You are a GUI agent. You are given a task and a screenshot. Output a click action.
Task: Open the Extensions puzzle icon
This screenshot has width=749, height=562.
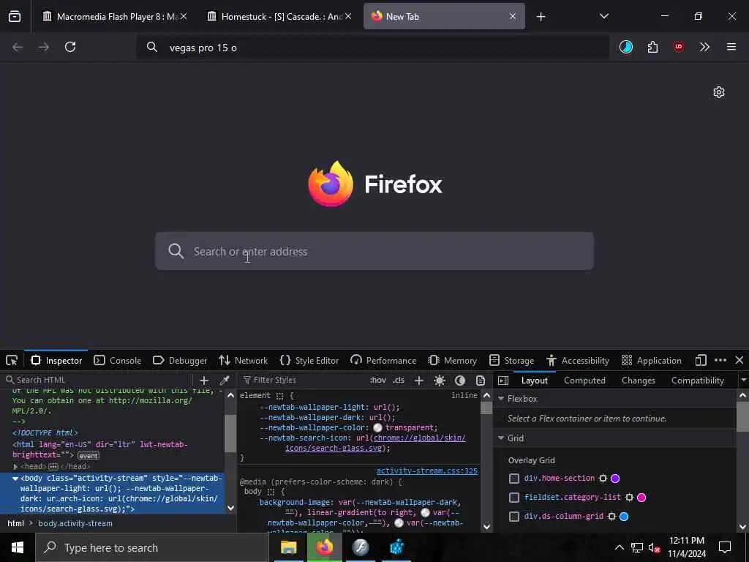(652, 47)
